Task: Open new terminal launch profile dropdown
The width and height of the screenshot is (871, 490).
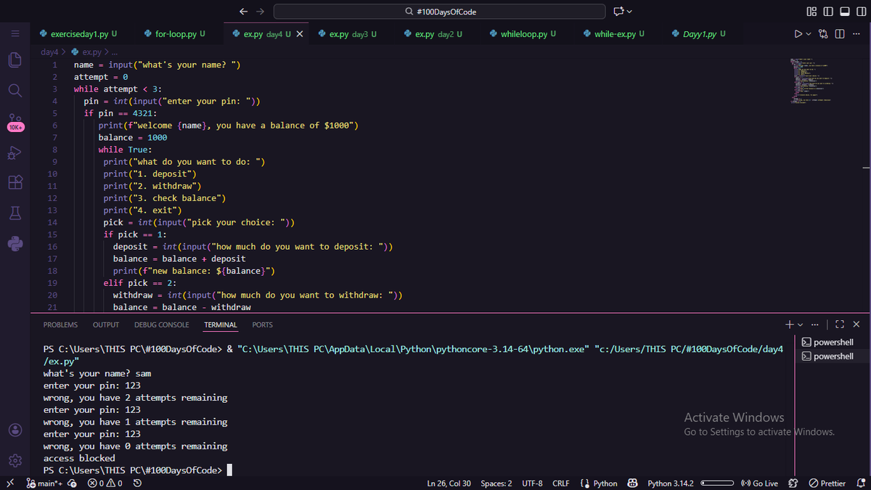Action: [801, 324]
